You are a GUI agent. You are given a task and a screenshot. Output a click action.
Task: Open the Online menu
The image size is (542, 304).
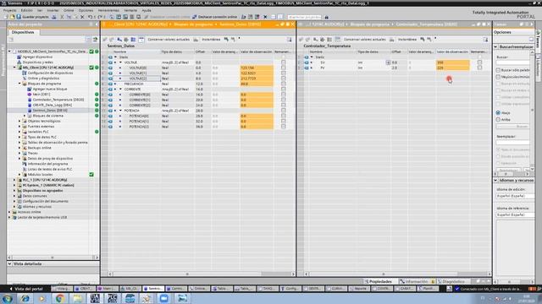pos(69,10)
